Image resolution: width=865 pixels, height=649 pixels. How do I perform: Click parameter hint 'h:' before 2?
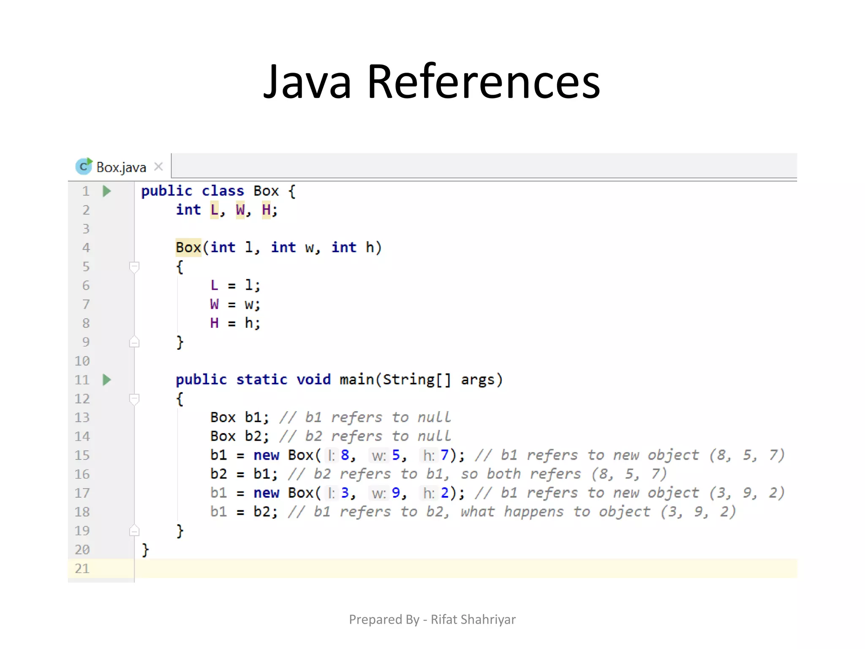click(429, 493)
